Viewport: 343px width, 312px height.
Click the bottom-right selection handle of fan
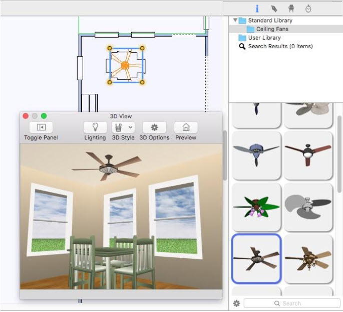pos(142,82)
